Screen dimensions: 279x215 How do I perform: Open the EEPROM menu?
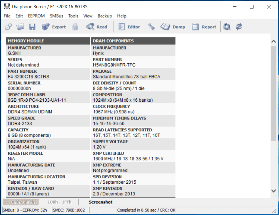(36, 16)
